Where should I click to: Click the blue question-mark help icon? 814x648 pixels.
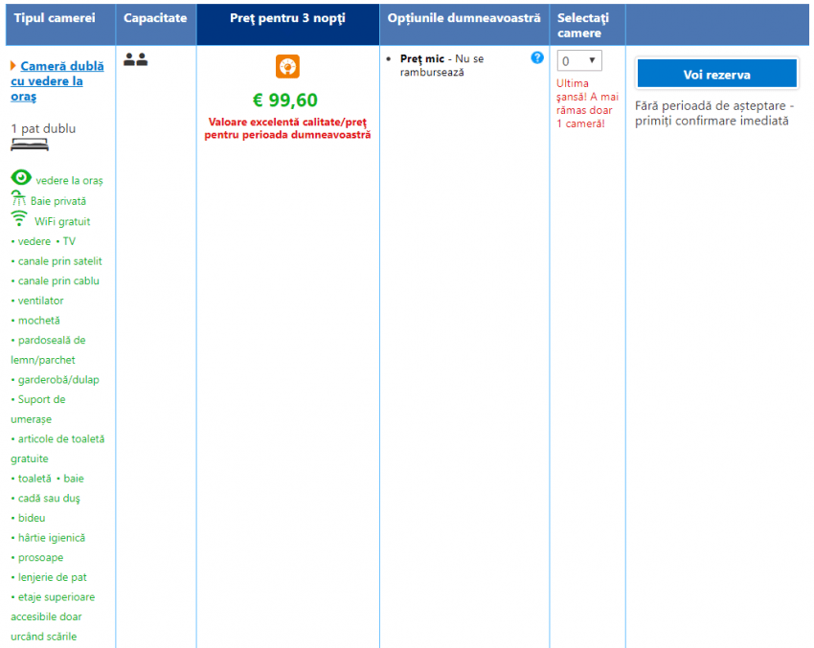[x=537, y=57]
